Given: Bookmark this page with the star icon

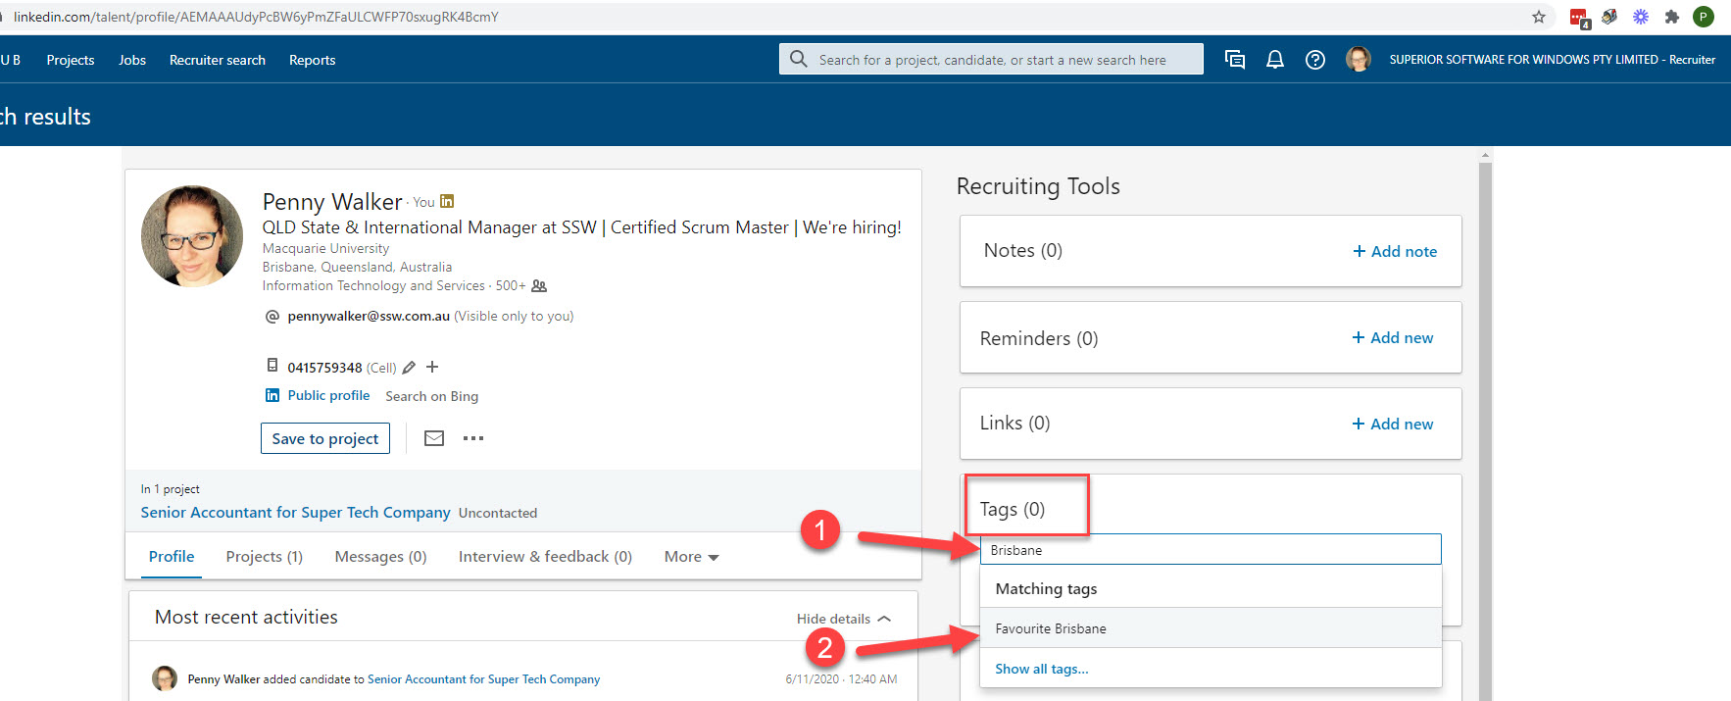Looking at the screenshot, I should 1539,17.
